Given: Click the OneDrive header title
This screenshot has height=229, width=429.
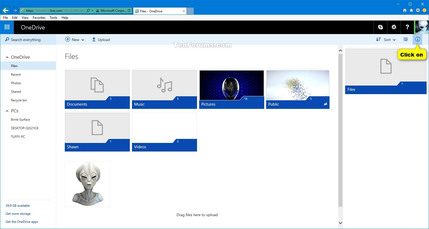Looking at the screenshot, I should click(33, 27).
